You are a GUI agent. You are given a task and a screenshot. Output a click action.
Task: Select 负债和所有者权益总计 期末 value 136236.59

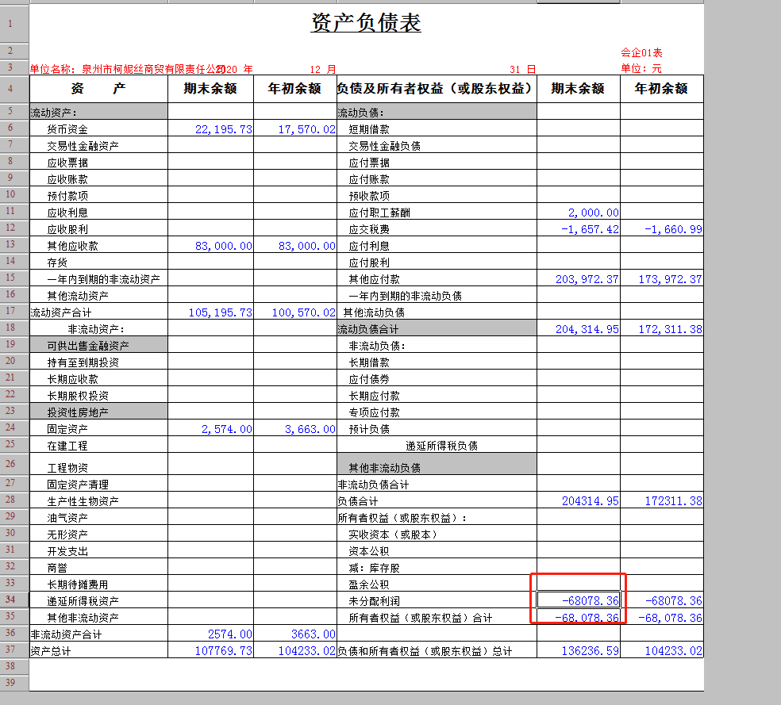pos(579,650)
